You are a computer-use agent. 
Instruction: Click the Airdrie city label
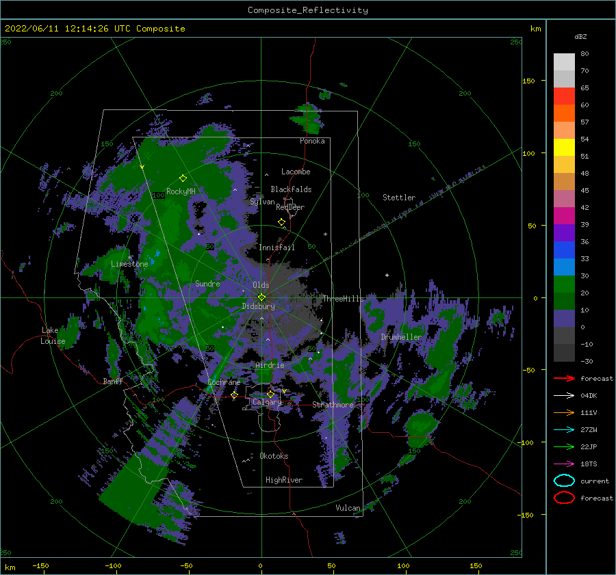tap(270, 365)
